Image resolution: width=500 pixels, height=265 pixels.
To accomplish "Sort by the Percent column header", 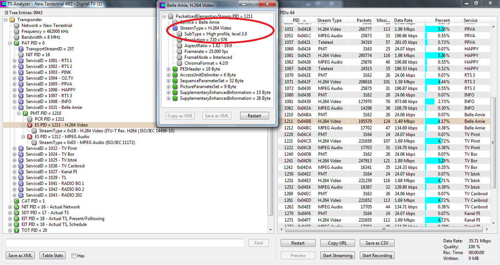I will tap(442, 20).
